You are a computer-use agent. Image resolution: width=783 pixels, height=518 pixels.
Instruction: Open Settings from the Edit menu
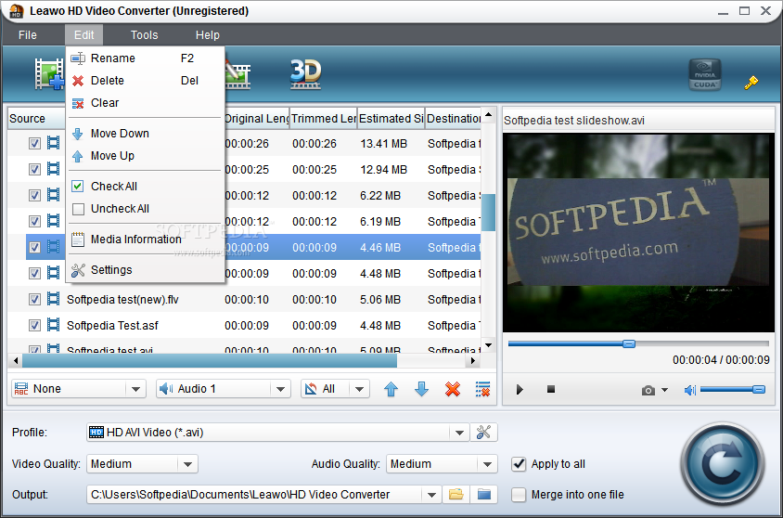coord(145,270)
